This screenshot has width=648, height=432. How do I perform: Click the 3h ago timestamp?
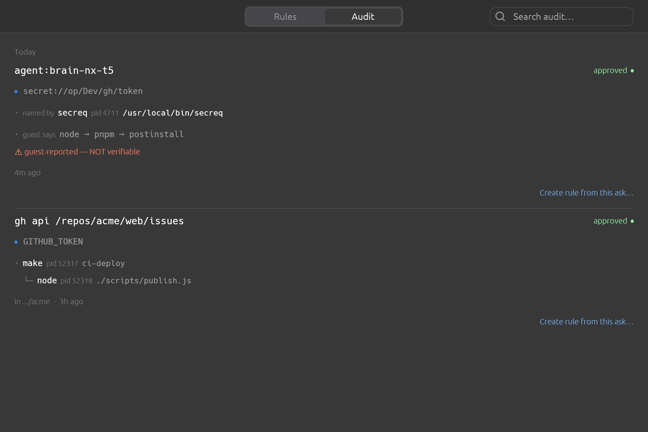pos(71,301)
